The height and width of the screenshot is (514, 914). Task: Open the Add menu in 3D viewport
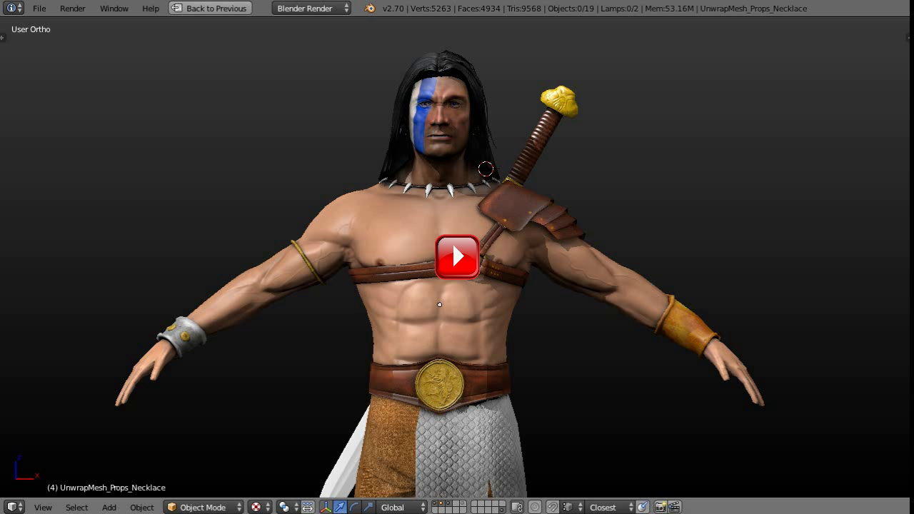tap(109, 508)
